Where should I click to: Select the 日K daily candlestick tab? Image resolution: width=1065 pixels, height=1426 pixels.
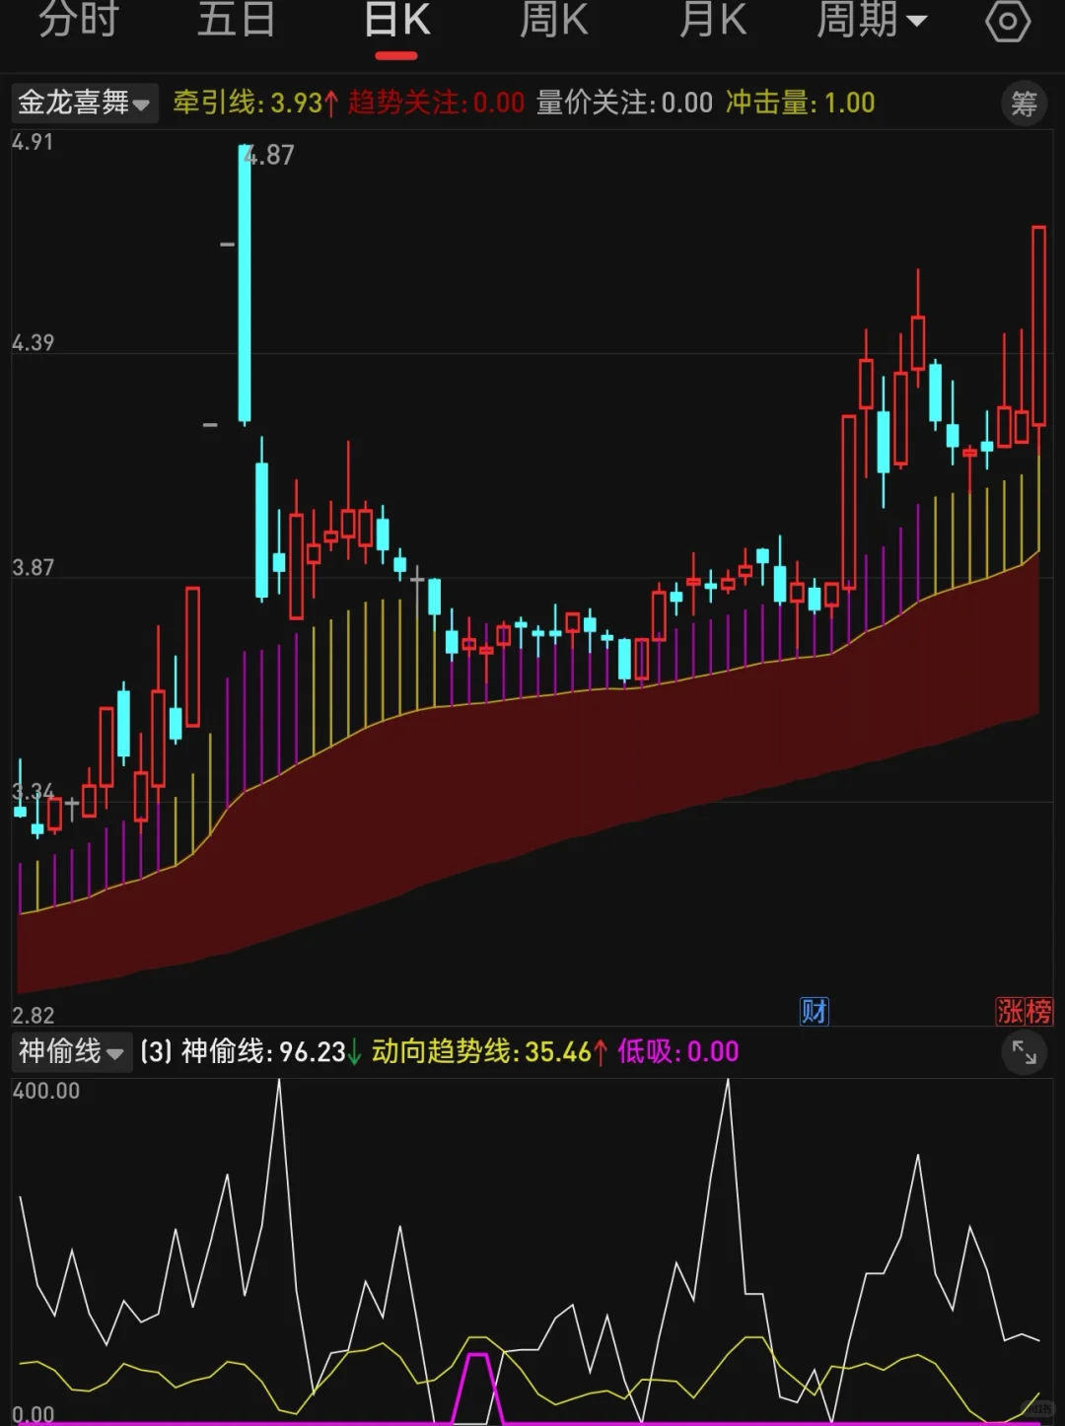396,20
